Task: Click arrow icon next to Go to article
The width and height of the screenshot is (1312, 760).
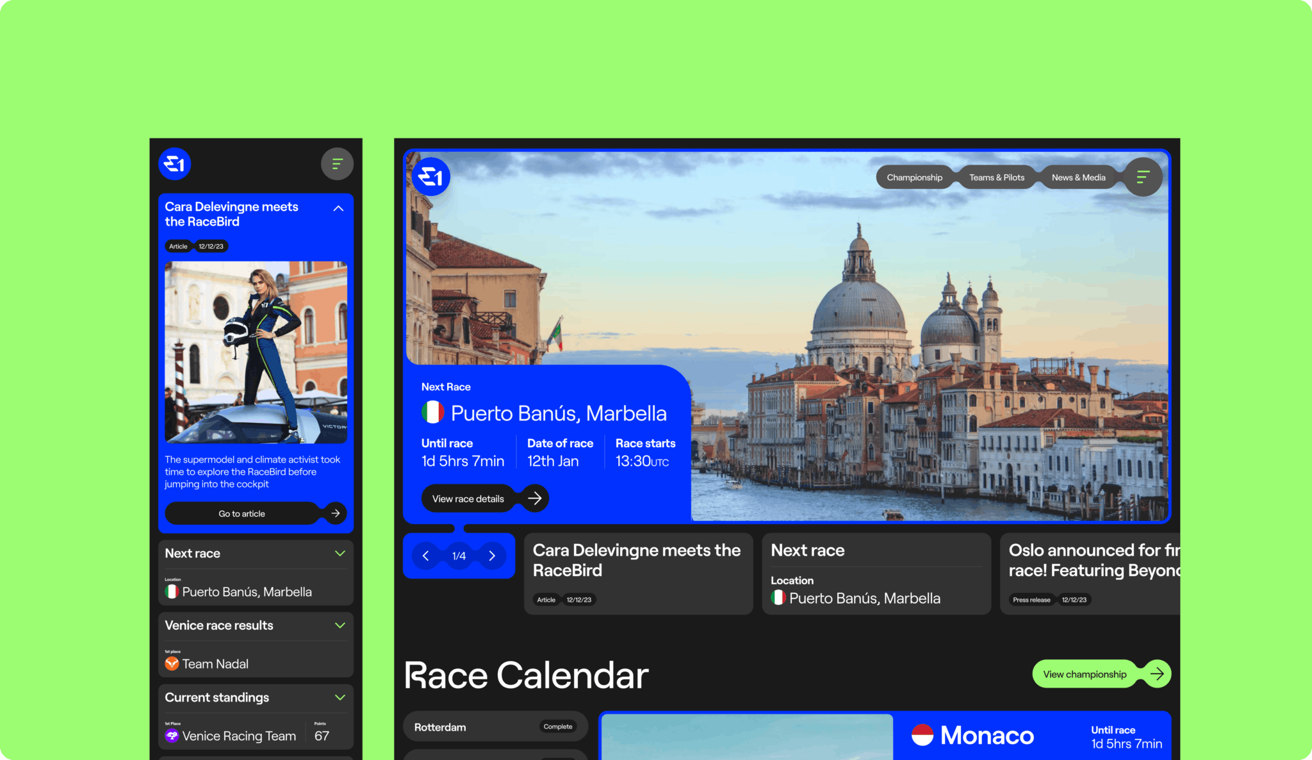Action: (x=335, y=513)
